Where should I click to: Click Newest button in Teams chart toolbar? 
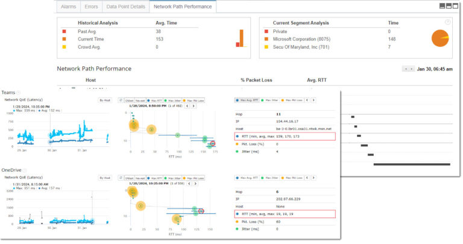(140, 101)
